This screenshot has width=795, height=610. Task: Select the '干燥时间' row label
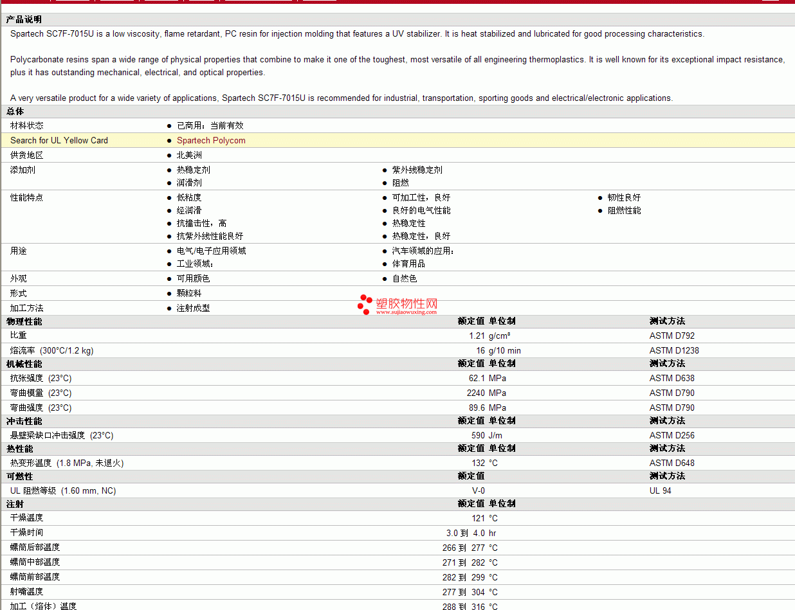(27, 532)
